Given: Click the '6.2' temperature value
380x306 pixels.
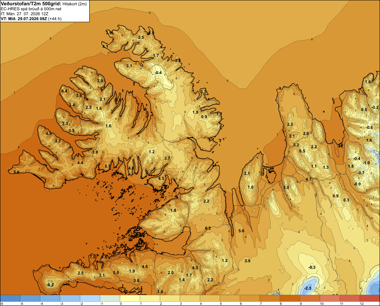Looking at the screenshot, I should coord(208,228).
